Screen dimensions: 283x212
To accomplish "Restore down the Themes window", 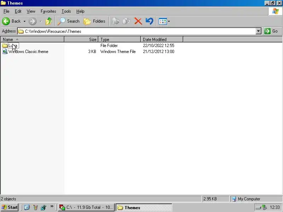I will 272,3.
